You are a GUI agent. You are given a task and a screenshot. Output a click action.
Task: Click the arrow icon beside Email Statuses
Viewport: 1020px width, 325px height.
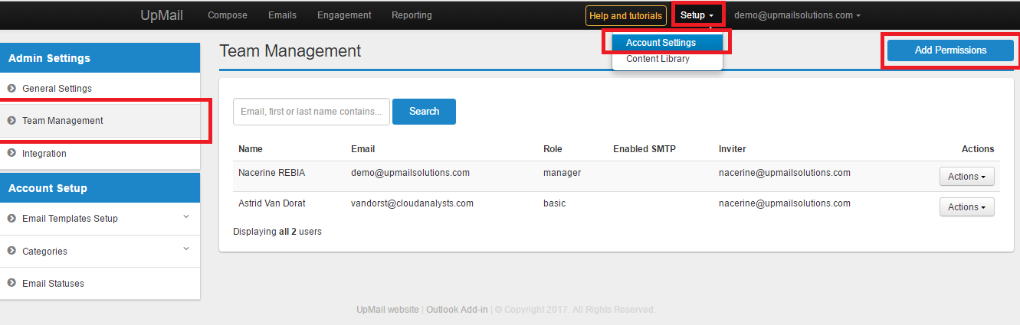pyautogui.click(x=12, y=284)
